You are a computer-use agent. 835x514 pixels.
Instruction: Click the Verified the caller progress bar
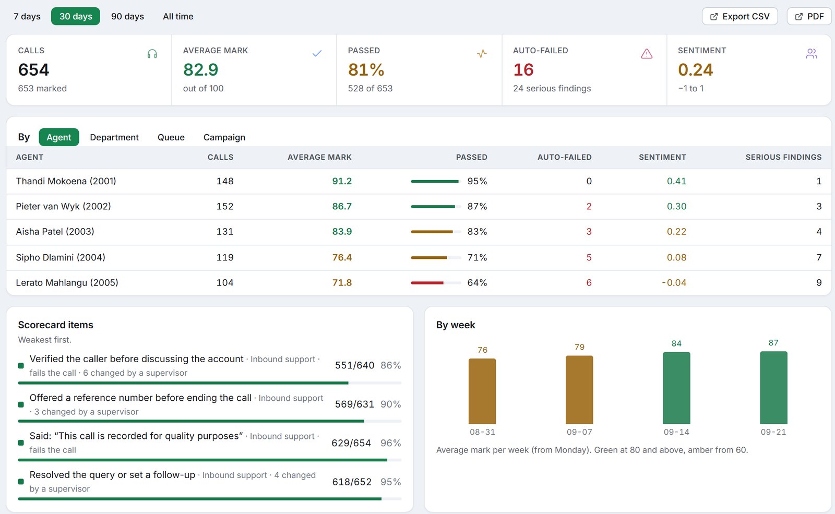(x=210, y=383)
